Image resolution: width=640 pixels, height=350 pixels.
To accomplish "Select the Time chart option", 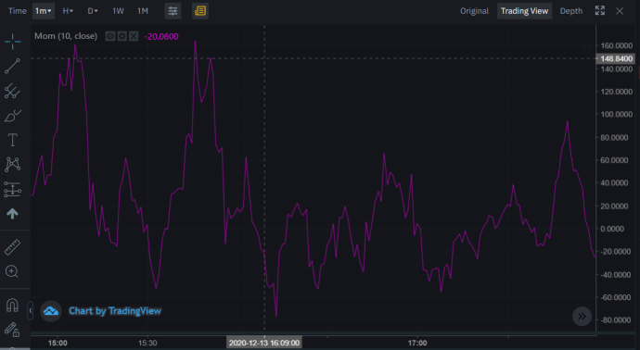I will [x=17, y=11].
